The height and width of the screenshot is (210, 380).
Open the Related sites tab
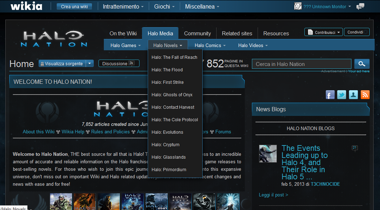(x=237, y=34)
